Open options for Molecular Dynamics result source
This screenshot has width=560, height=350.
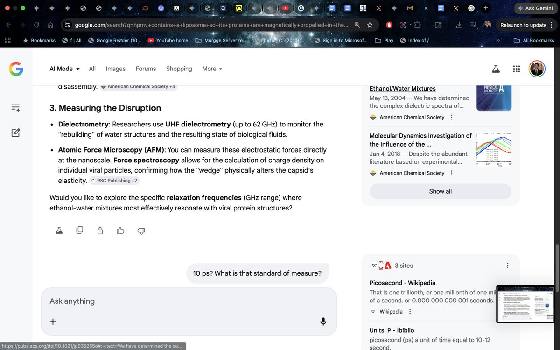click(x=451, y=173)
